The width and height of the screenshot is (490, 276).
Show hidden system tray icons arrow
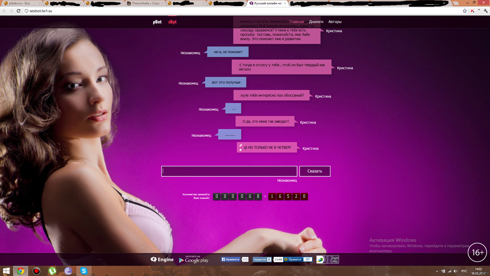[x=437, y=271]
